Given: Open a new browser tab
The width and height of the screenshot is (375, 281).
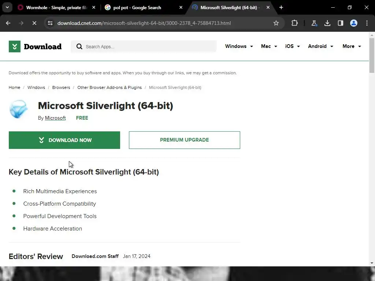Looking at the screenshot, I should pyautogui.click(x=281, y=7).
